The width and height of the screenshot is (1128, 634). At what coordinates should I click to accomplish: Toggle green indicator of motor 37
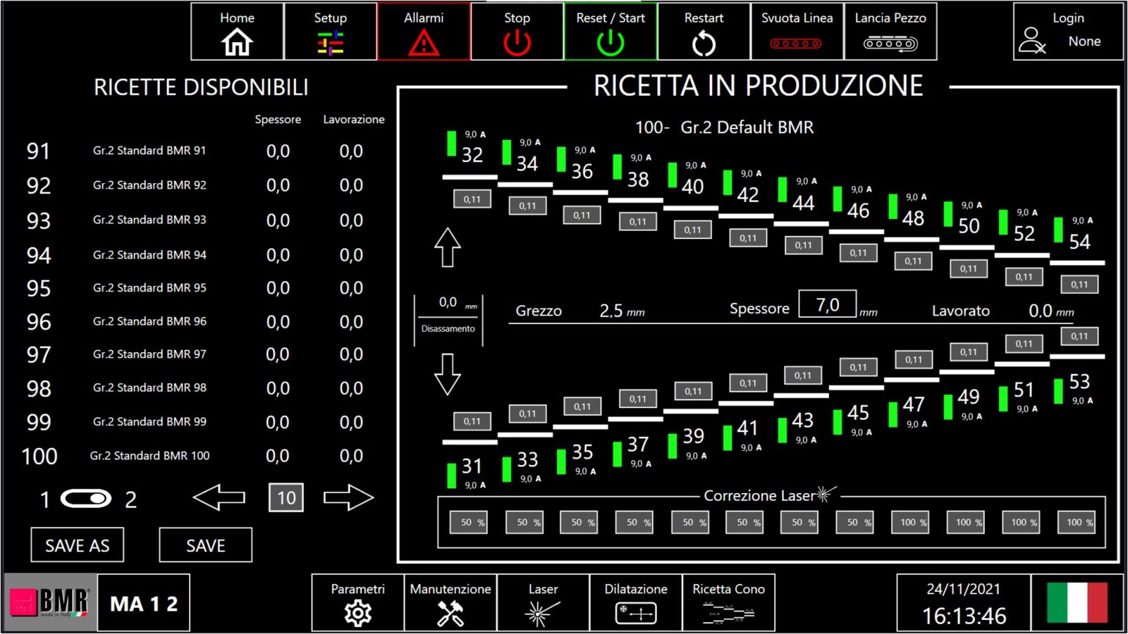point(617,454)
